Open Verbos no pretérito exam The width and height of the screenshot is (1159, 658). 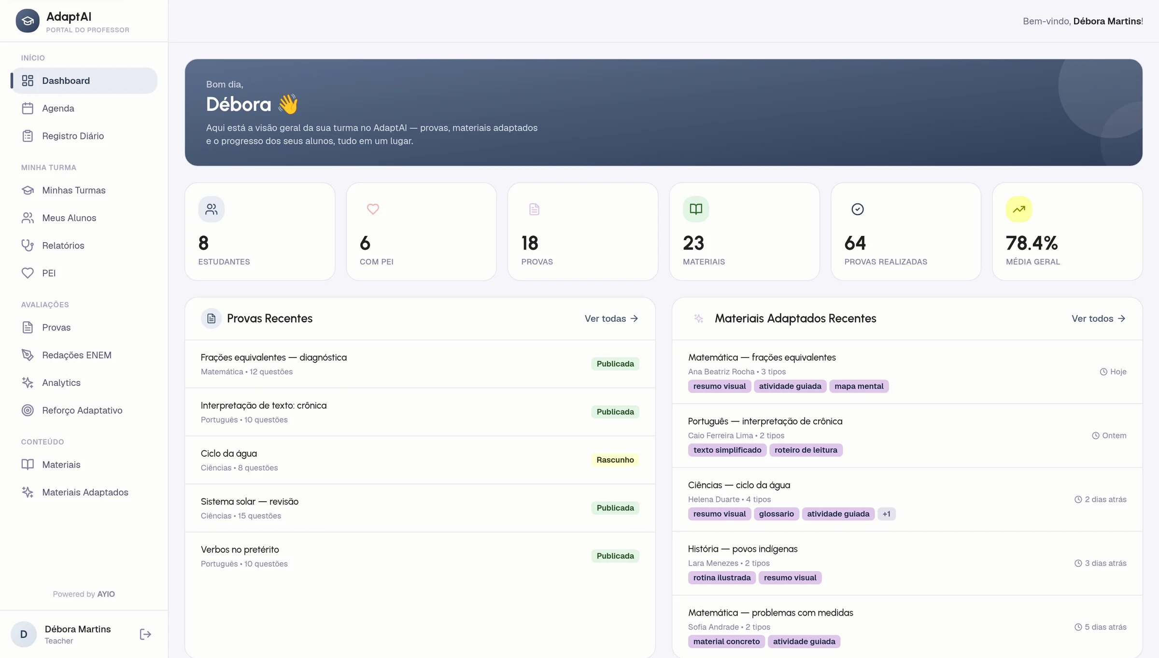pyautogui.click(x=420, y=556)
